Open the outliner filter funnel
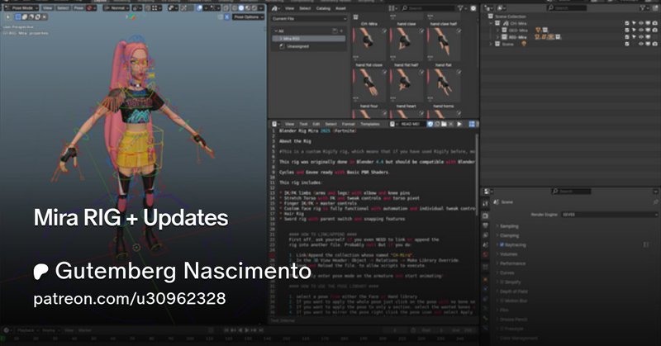 [x=644, y=8]
